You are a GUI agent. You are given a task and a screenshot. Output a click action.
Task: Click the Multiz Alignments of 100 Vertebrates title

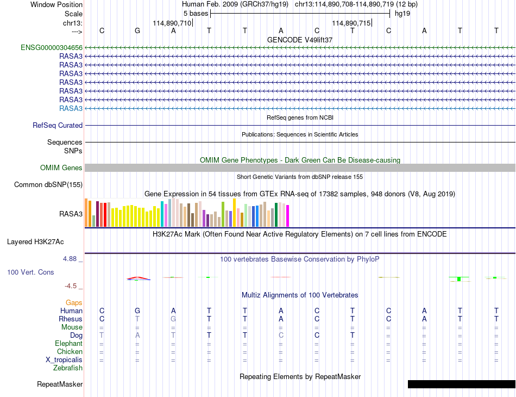pos(300,295)
